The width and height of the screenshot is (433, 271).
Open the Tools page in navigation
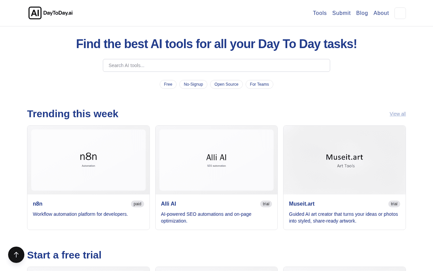point(320,13)
